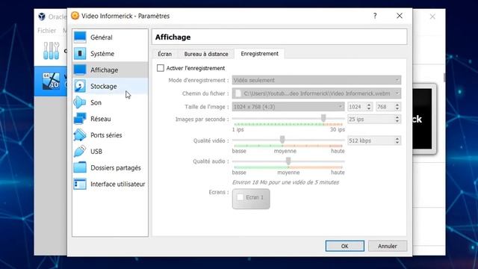Click the 512 kbps value field
This screenshot has height=269, width=478.
[370, 140]
